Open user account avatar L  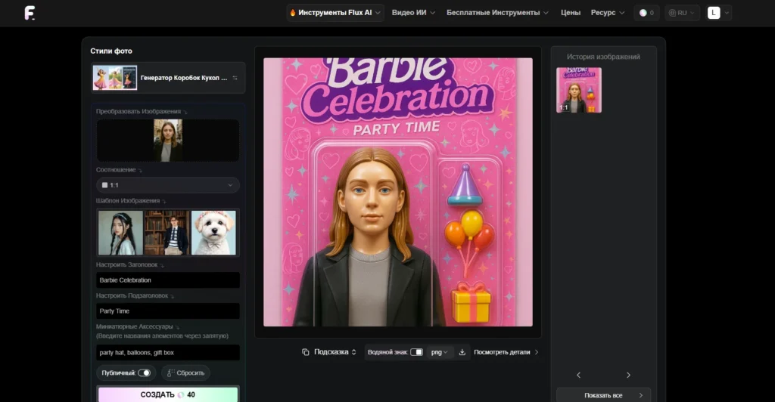[713, 13]
